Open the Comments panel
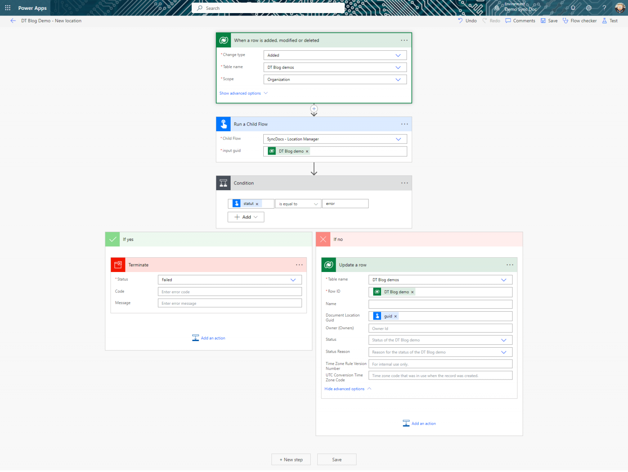 (520, 20)
